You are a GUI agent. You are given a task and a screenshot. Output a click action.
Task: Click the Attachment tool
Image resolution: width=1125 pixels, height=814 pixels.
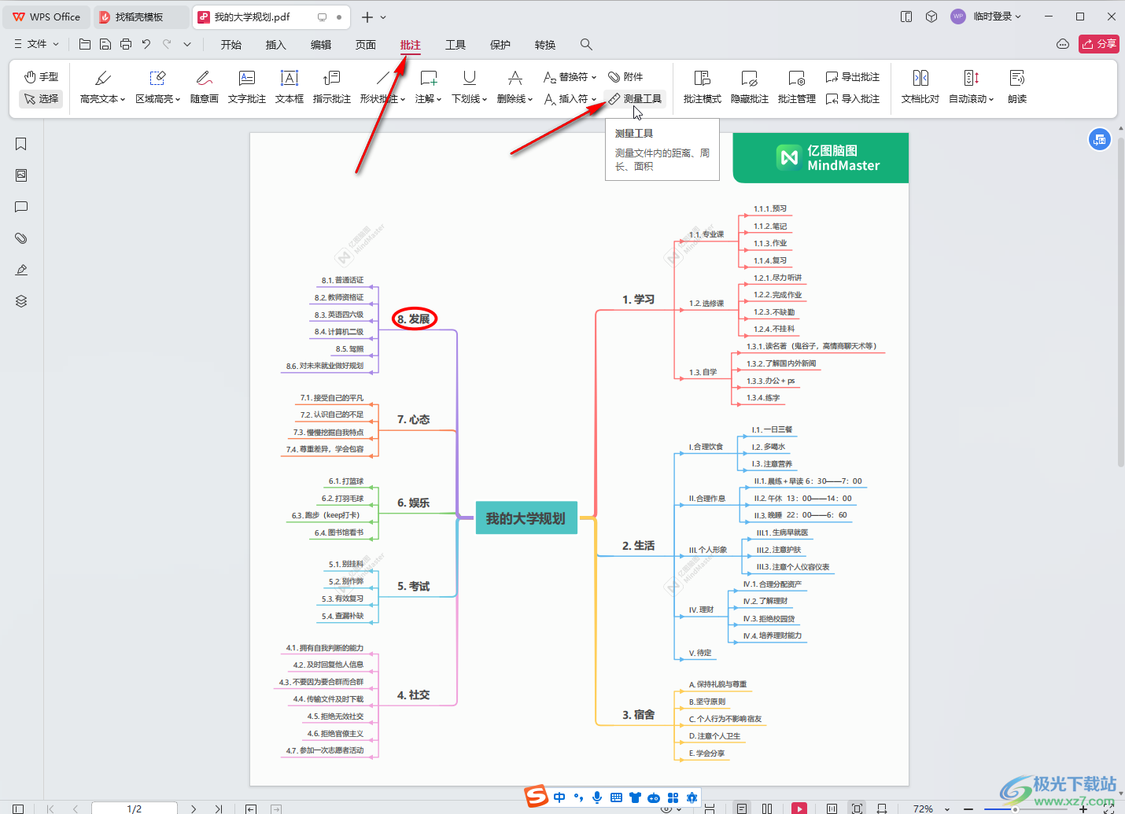[x=625, y=76]
